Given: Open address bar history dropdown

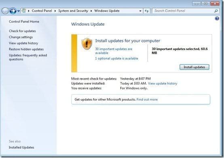Looking at the screenshot, I should click(140, 11).
